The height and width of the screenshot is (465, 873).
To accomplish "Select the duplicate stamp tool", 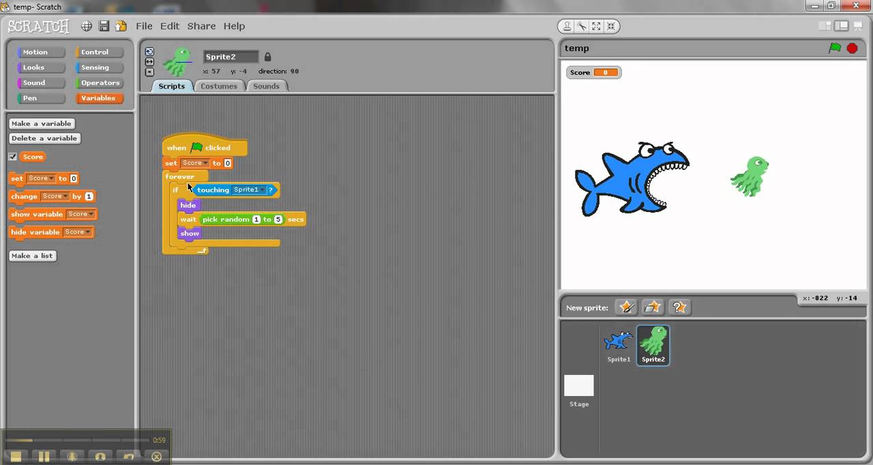I will [x=567, y=26].
